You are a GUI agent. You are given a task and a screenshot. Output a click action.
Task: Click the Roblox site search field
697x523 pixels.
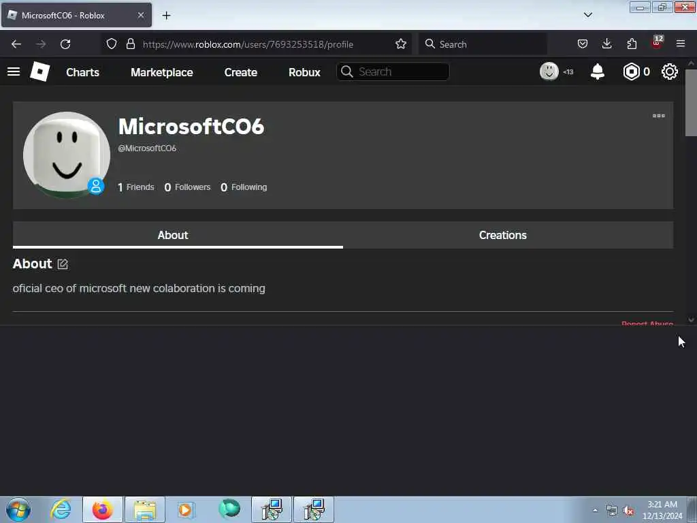[393, 72]
